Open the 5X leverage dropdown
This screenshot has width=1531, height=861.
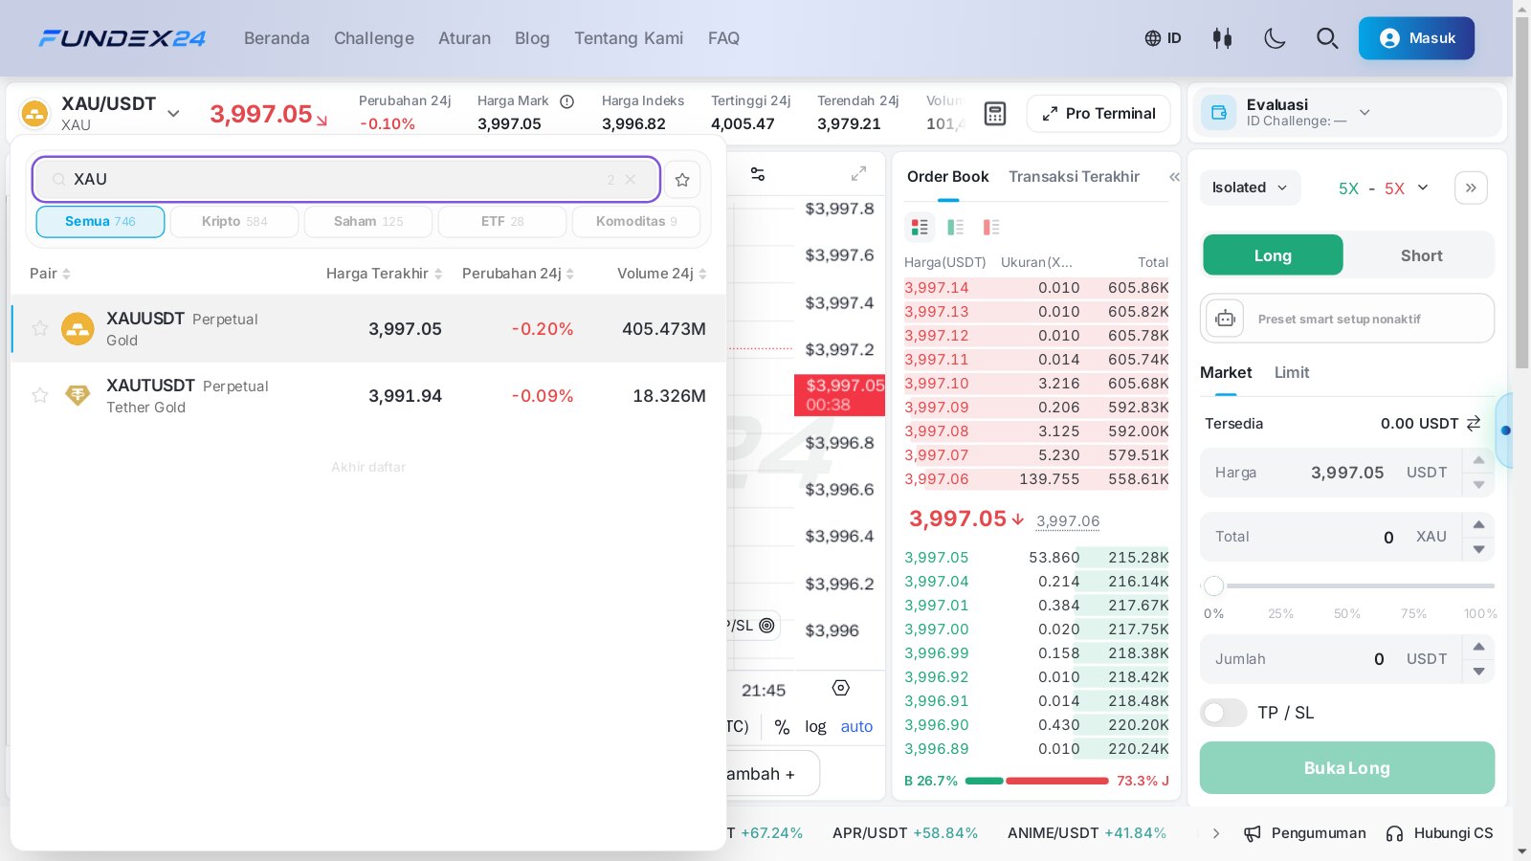1384,188
